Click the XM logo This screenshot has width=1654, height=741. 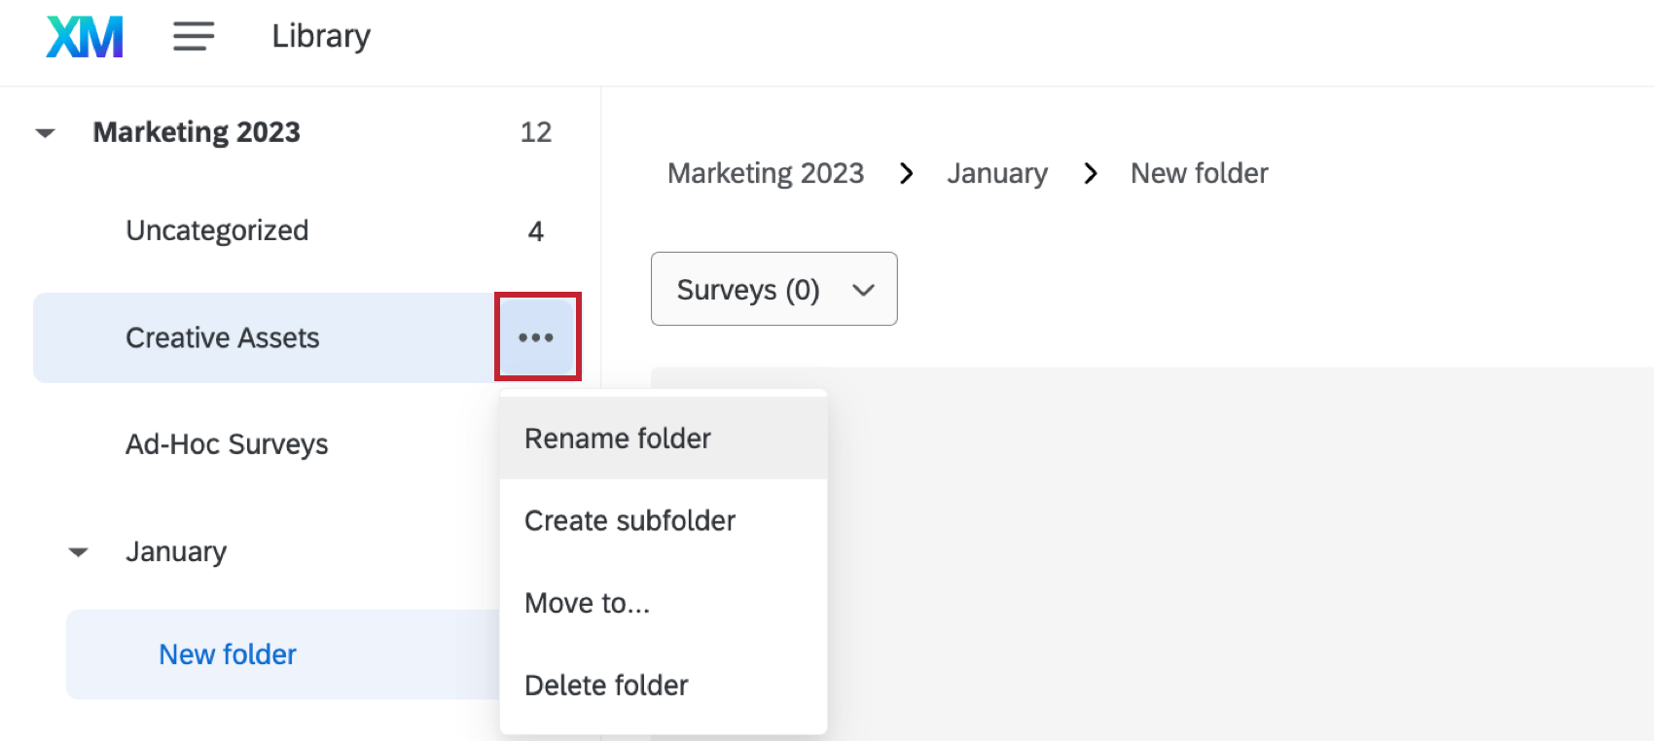(84, 35)
